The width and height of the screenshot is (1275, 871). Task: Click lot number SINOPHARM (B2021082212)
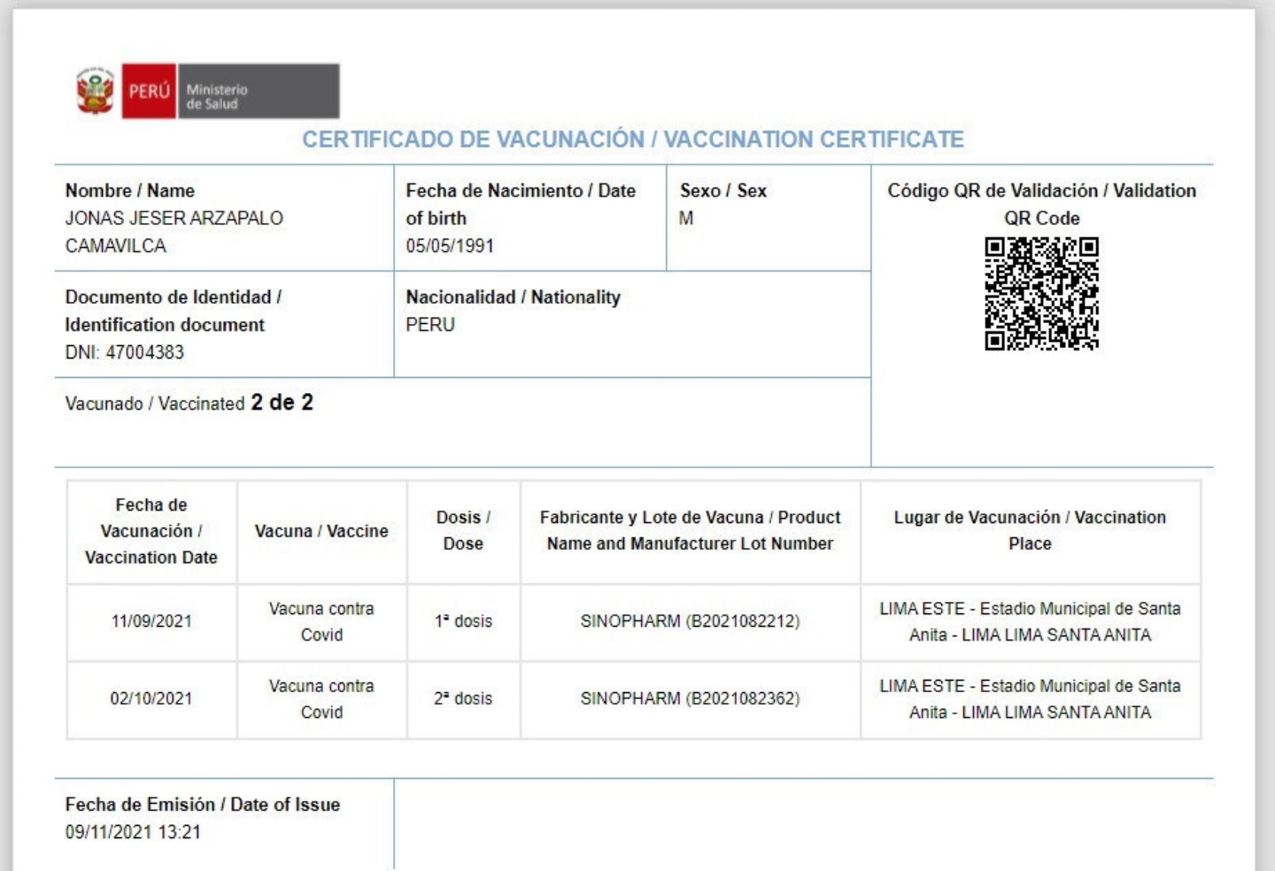tap(690, 621)
